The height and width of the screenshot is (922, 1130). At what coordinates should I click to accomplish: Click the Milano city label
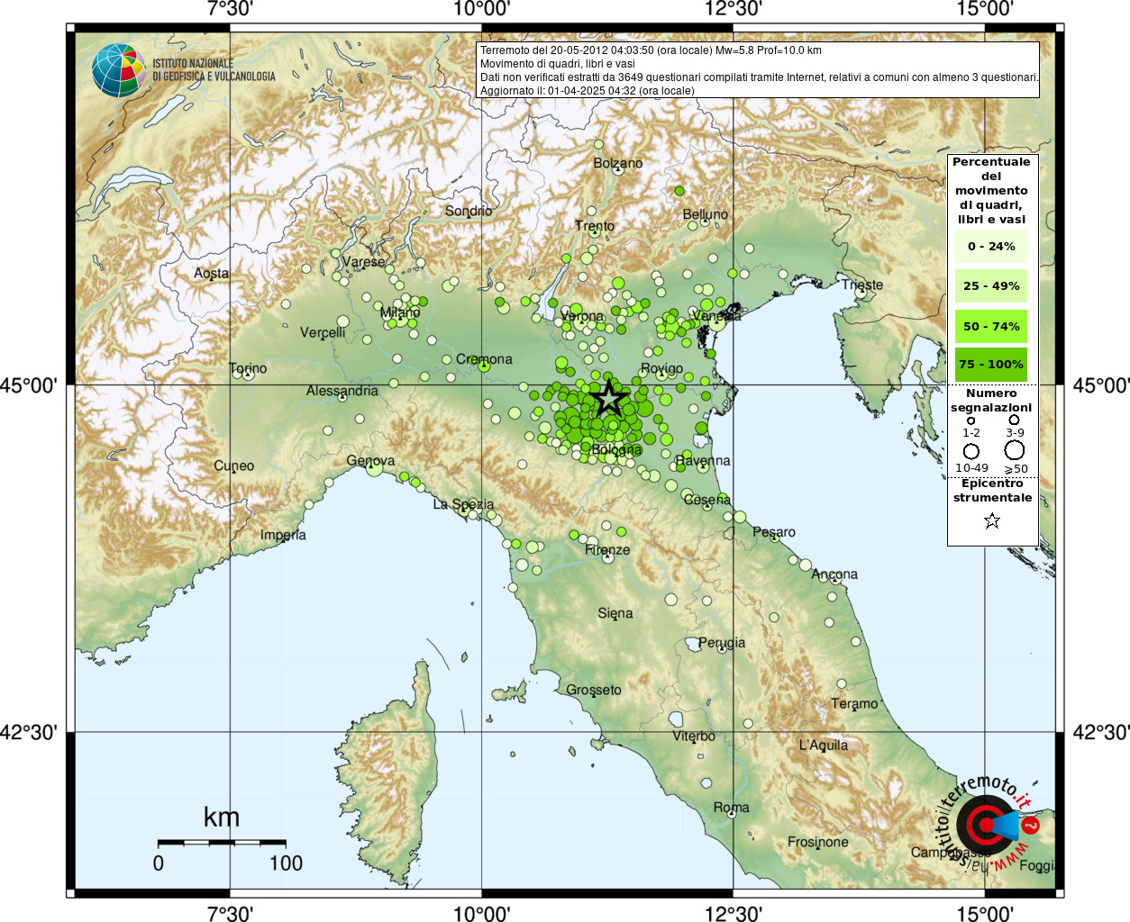pos(400,312)
